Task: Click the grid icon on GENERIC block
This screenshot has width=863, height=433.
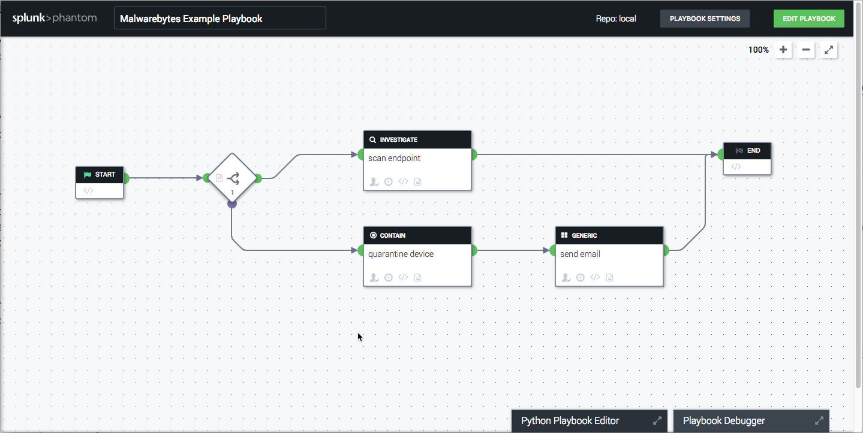Action: [x=564, y=235]
